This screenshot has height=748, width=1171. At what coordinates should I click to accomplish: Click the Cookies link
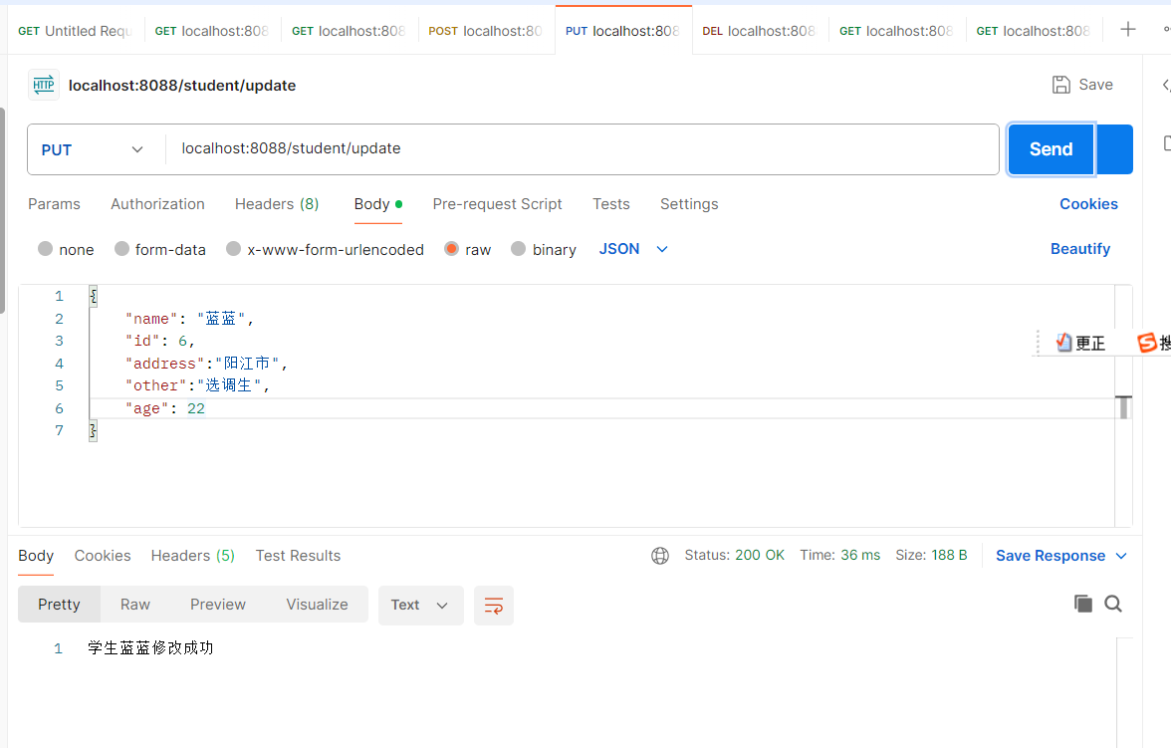point(1089,204)
